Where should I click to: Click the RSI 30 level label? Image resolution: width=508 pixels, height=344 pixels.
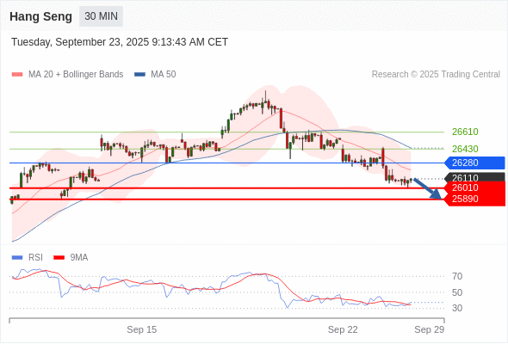457,308
